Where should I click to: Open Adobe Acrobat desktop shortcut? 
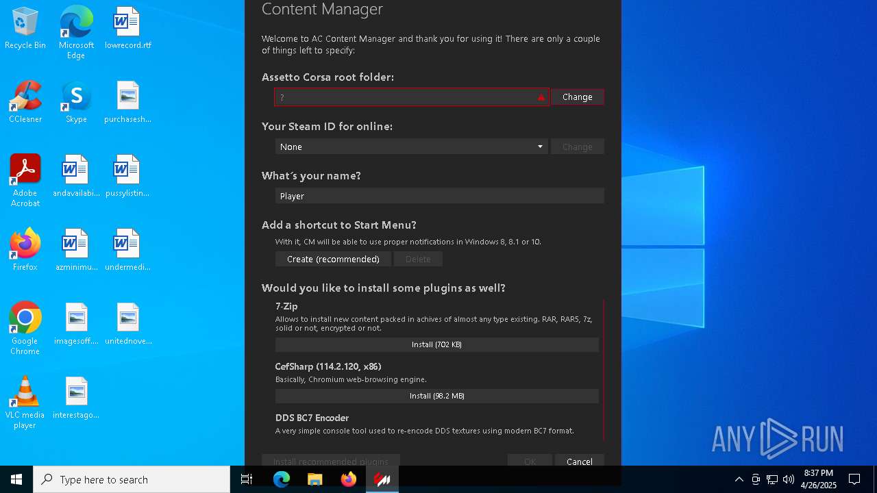(x=25, y=181)
